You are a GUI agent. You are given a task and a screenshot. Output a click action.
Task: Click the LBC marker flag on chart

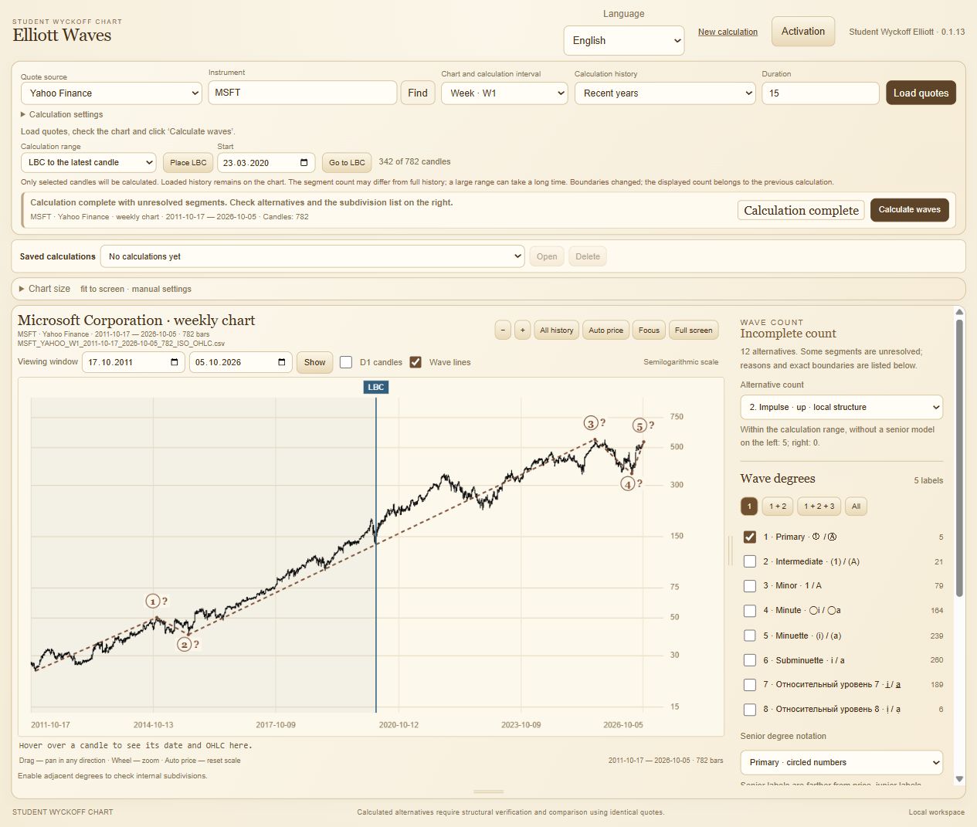pyautogui.click(x=376, y=387)
